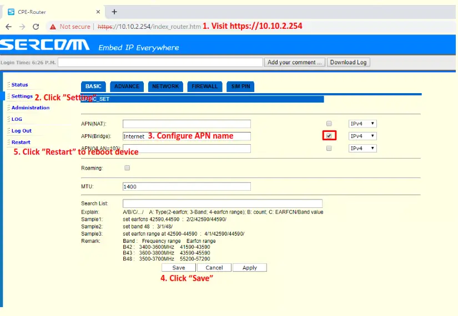Image resolution: width=458 pixels, height=316 pixels.
Task: Click the 'MTU:' label
Action: pyautogui.click(x=87, y=186)
